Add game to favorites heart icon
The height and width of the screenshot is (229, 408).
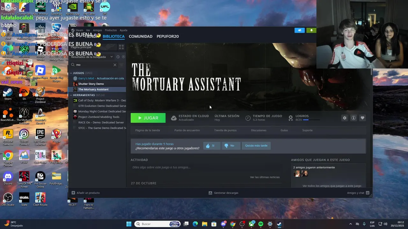[x=362, y=118]
